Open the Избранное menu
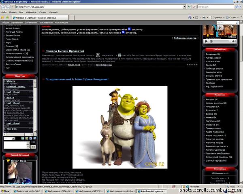 [x=31, y=12]
